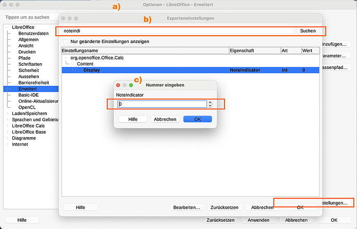This screenshot has height=229, width=357.
Task: Collapse the Content tree node
Action: (72, 64)
